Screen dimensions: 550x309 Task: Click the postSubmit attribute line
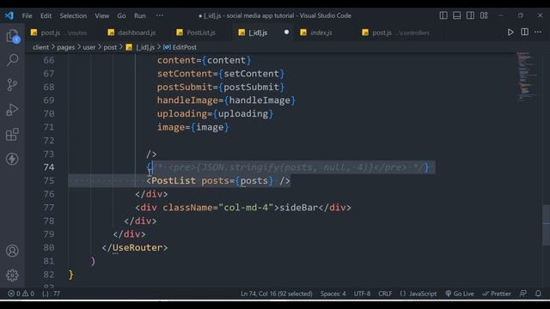(221, 88)
